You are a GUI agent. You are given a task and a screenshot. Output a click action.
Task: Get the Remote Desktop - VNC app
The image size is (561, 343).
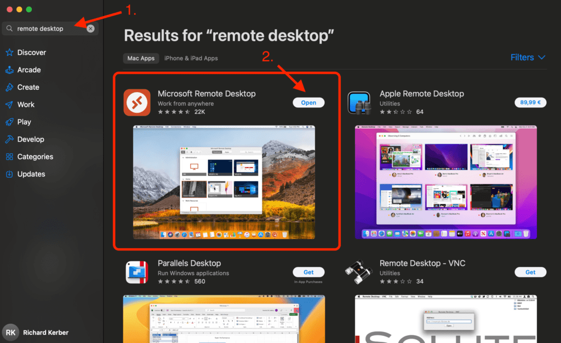pyautogui.click(x=530, y=272)
